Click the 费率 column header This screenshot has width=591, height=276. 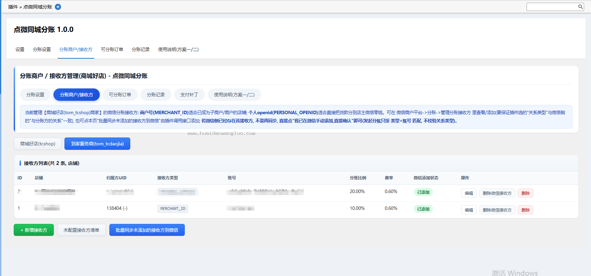[389, 178]
